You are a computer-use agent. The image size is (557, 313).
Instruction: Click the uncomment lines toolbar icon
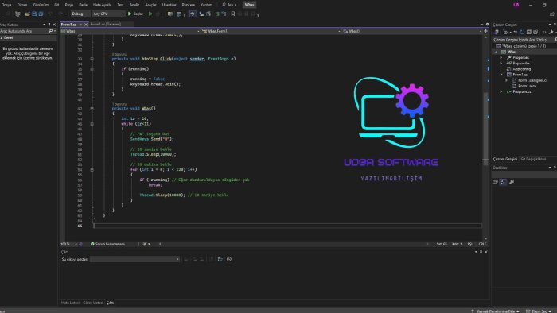(x=224, y=14)
